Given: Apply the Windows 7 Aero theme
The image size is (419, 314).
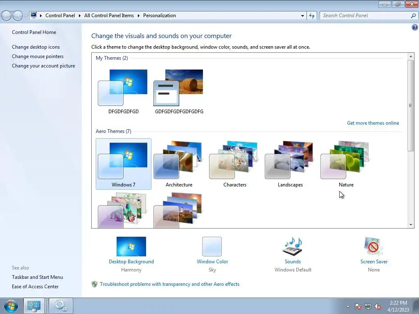Looking at the screenshot, I should pos(124,164).
